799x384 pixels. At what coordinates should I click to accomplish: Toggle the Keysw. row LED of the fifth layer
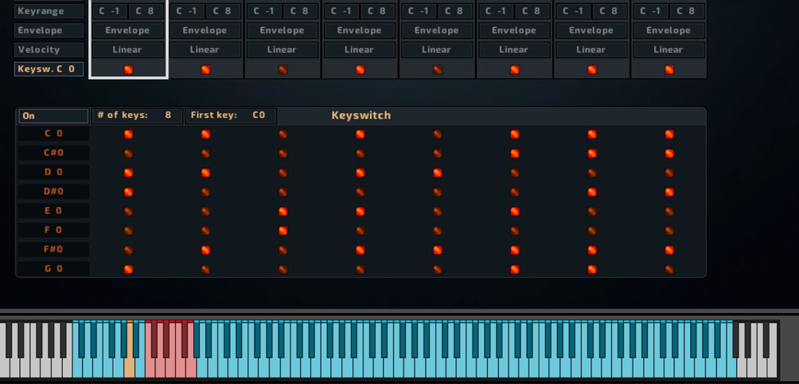point(437,70)
